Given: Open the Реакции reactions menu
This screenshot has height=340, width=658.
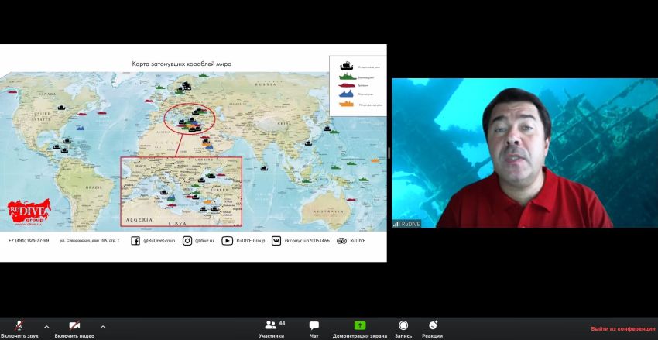Looking at the screenshot, I should tap(432, 329).
